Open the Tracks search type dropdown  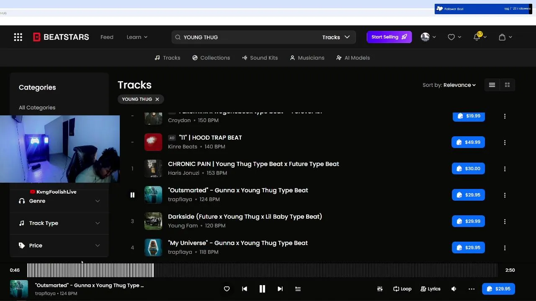tap(336, 37)
